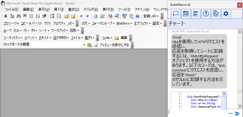243x117 pixels.
Task: Click the question mark help icon in AutoMacro AI
Action: 206,14
